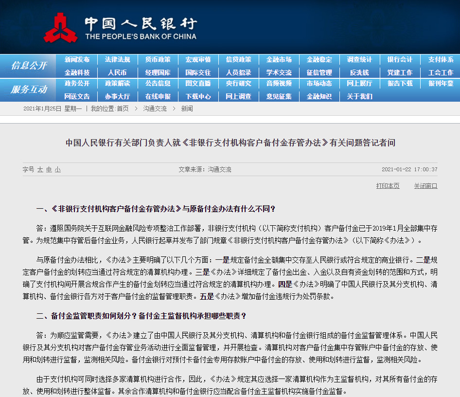Select 征信管理 navigation entry
This screenshot has width=460, height=397.
pos(319,72)
